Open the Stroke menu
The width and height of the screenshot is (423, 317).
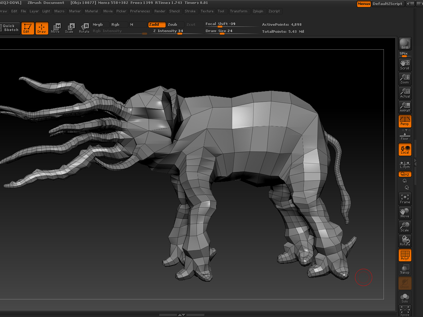(190, 11)
